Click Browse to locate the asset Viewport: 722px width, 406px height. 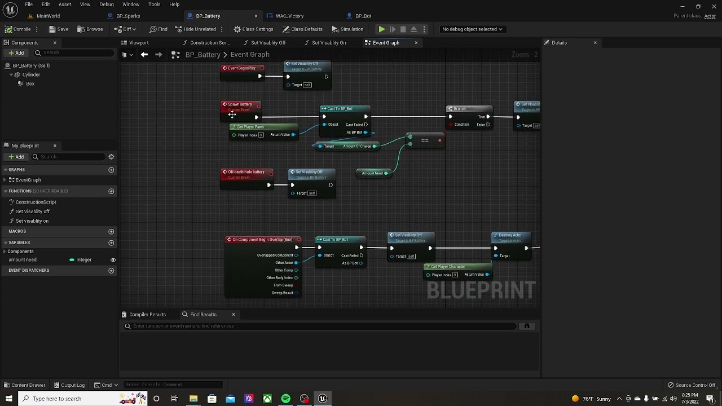coord(90,29)
